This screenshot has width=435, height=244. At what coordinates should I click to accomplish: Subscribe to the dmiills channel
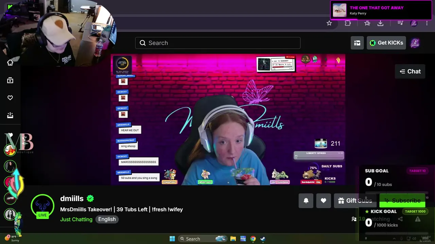point(402,201)
